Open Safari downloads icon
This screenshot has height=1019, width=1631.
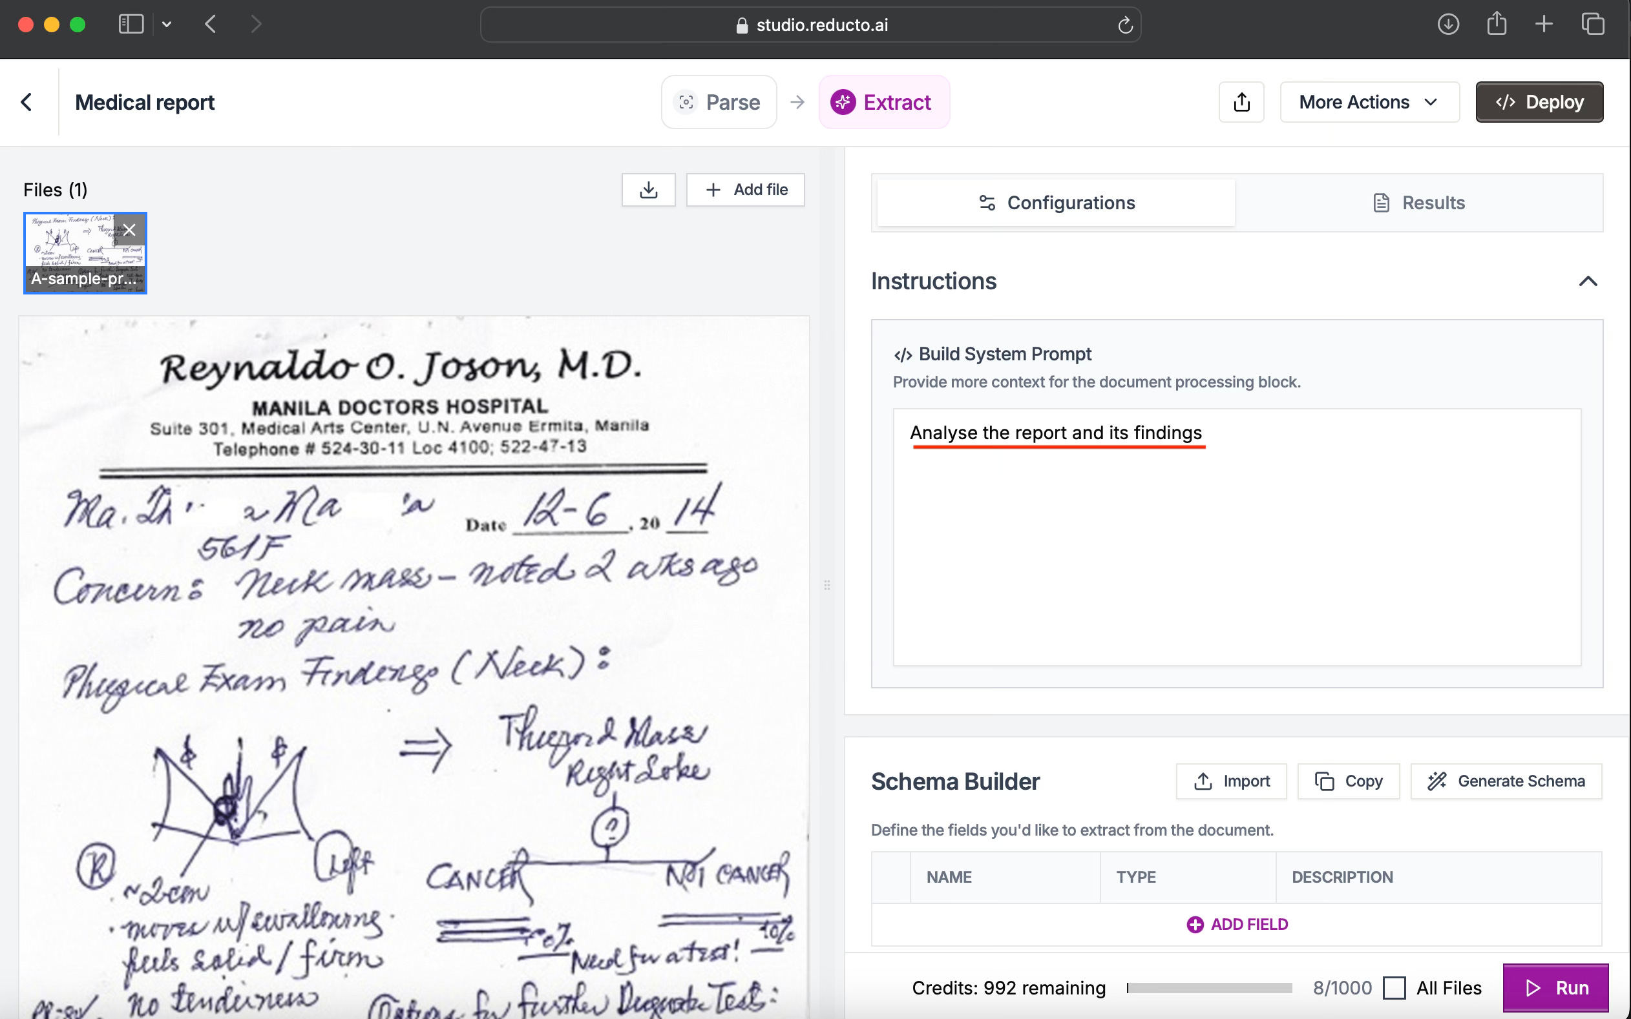[x=1447, y=25]
